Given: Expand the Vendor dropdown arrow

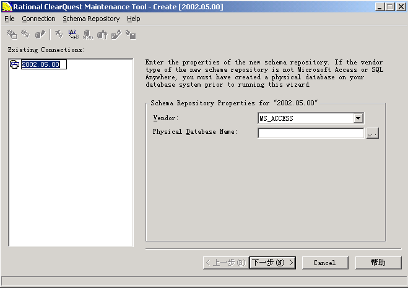Looking at the screenshot, I should click(358, 118).
